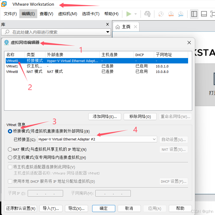Click the 导出(X)... button

click(x=76, y=208)
